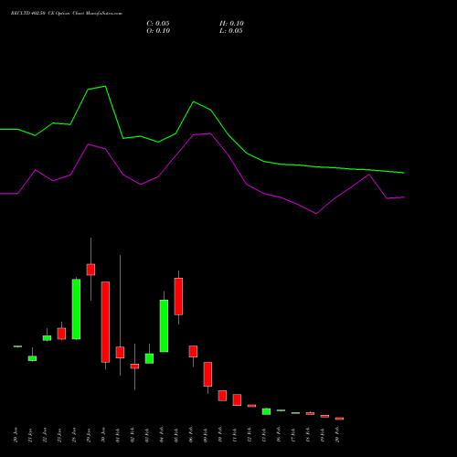Click the 11 Feb date label
The height and width of the screenshot is (457, 457).
click(x=235, y=435)
